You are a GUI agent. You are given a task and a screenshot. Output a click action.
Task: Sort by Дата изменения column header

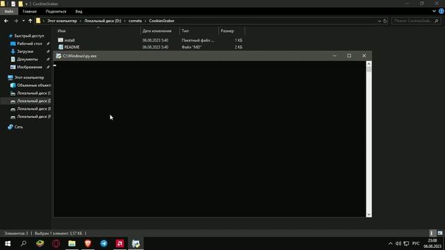(157, 31)
